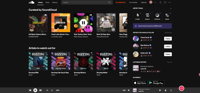Open reposts count 31 on Let's Fk
The width and height of the screenshot is (200, 93).
coord(154,72)
